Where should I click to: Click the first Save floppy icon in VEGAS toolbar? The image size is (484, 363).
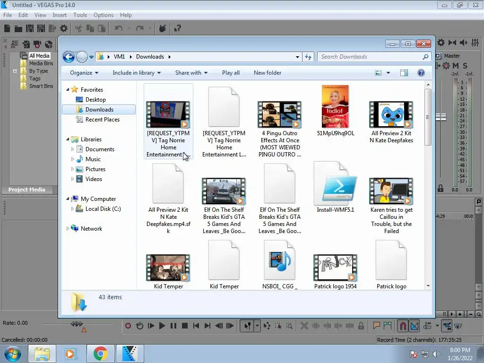[30, 28]
